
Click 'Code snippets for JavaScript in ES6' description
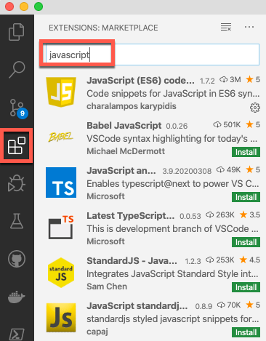pyautogui.click(x=173, y=94)
